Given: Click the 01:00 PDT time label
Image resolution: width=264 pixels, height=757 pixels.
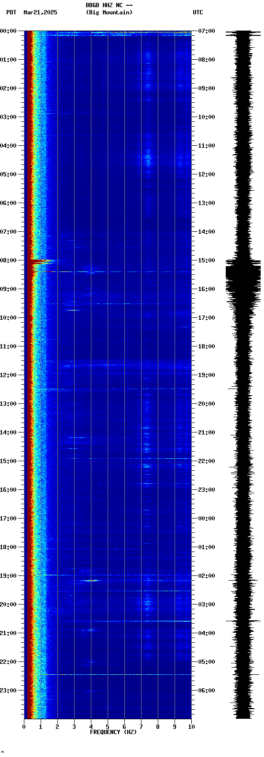Looking at the screenshot, I should [9, 60].
